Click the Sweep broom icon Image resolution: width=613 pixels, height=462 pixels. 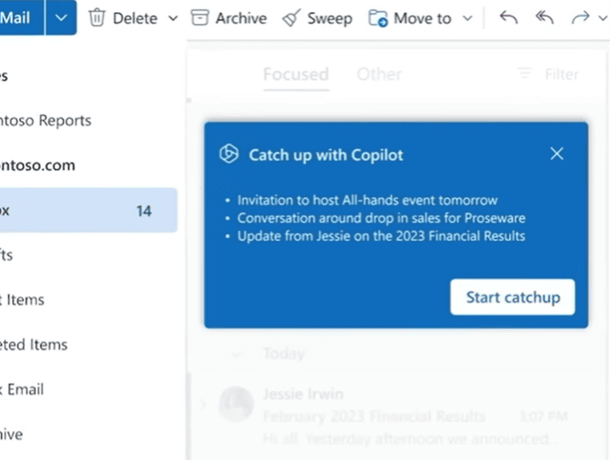pyautogui.click(x=290, y=18)
